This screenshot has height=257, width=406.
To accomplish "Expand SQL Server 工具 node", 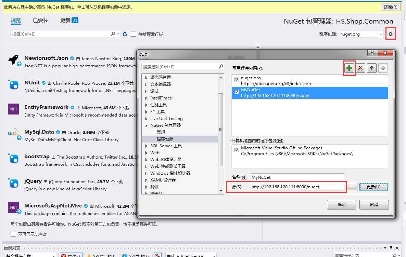I will (146, 146).
